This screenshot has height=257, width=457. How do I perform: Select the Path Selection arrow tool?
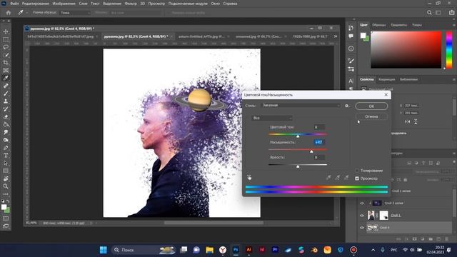(6, 163)
